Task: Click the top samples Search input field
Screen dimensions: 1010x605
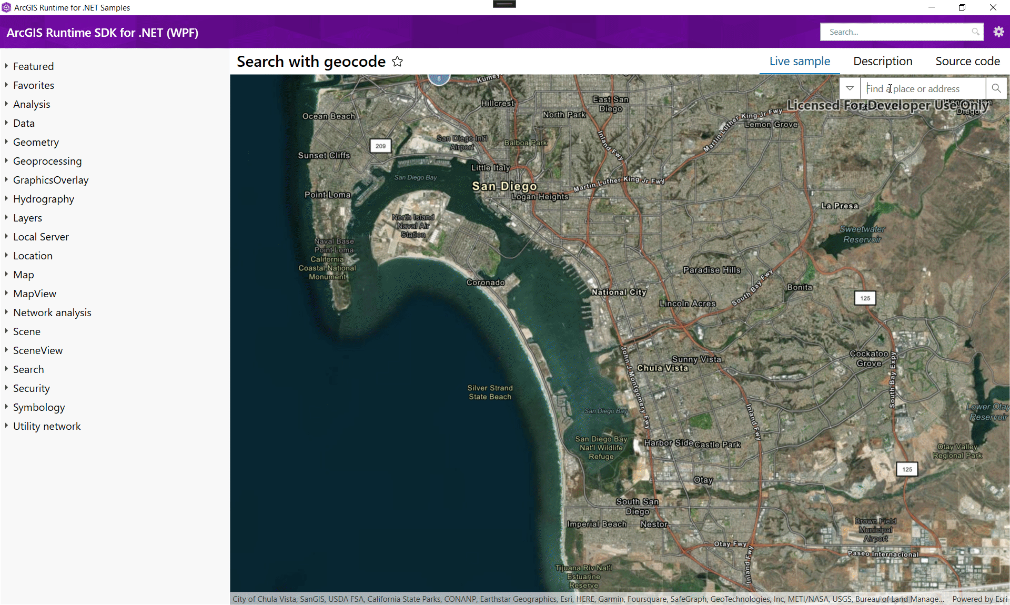Action: (x=894, y=32)
